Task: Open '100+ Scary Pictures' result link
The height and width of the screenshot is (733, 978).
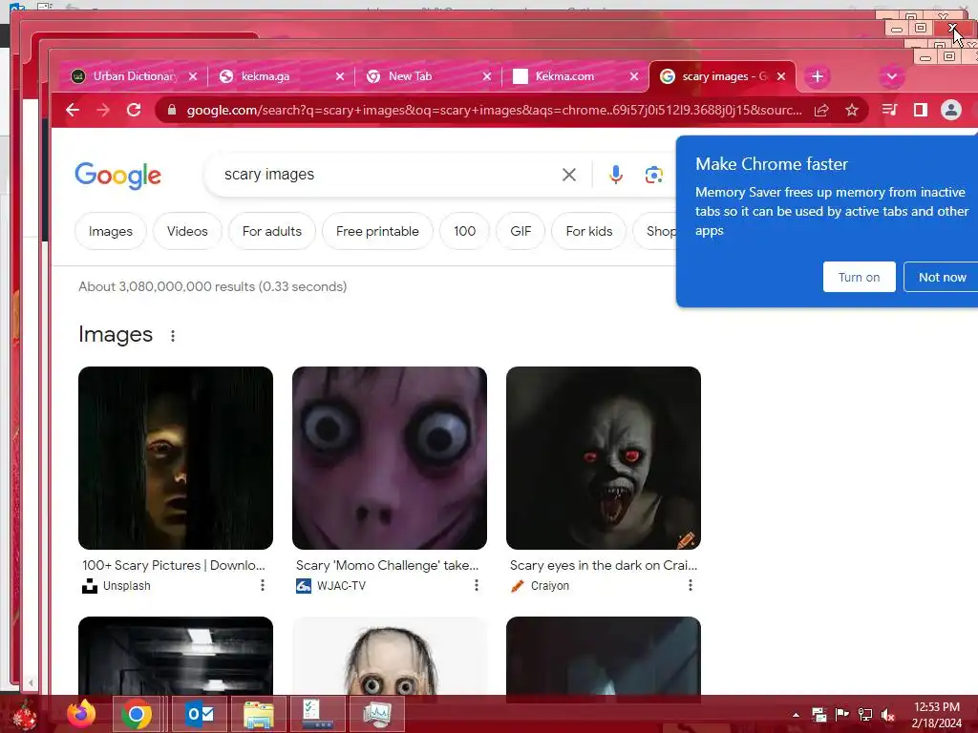Action: point(174,565)
